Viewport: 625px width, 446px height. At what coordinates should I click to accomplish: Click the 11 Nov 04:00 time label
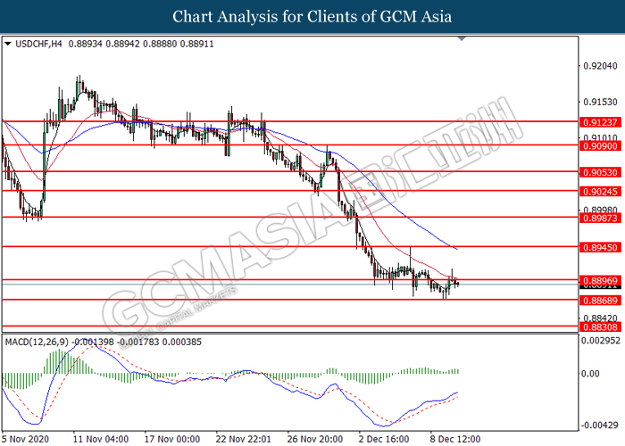tap(101, 439)
